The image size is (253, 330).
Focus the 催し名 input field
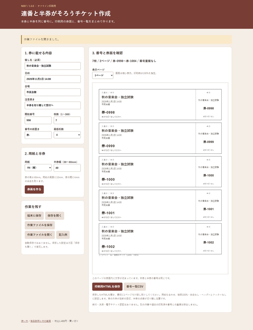click(53, 66)
